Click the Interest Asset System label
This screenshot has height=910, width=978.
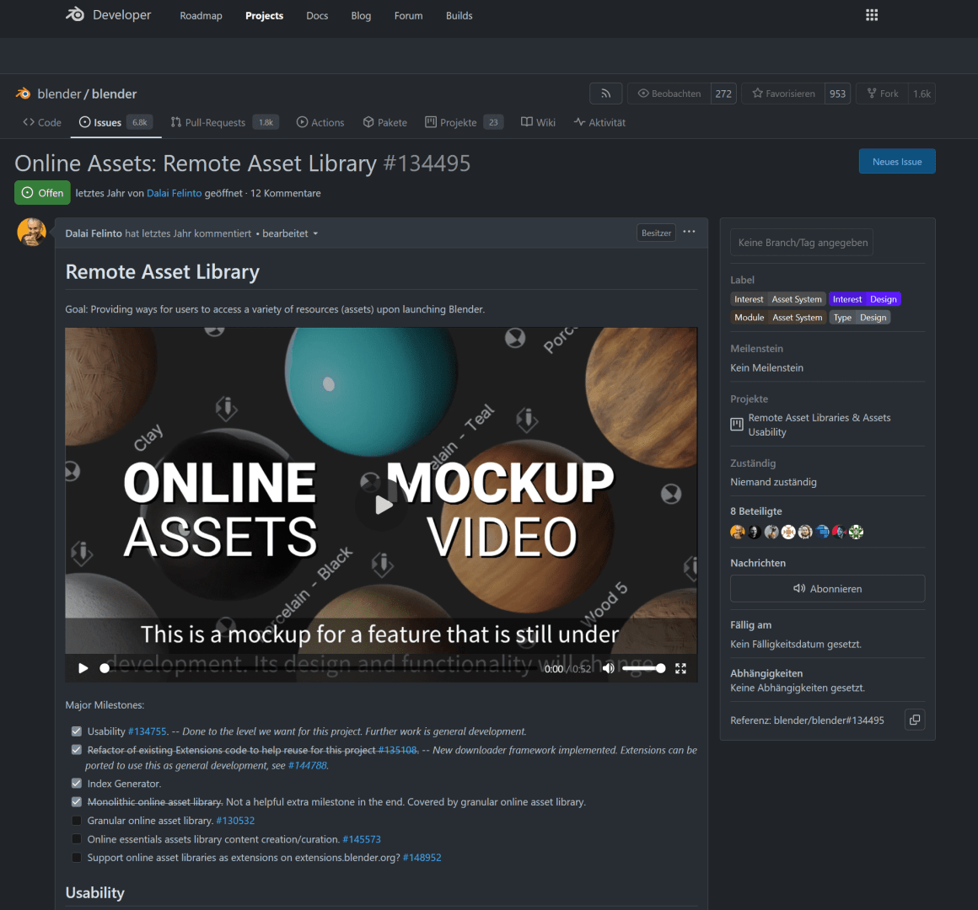tap(778, 299)
